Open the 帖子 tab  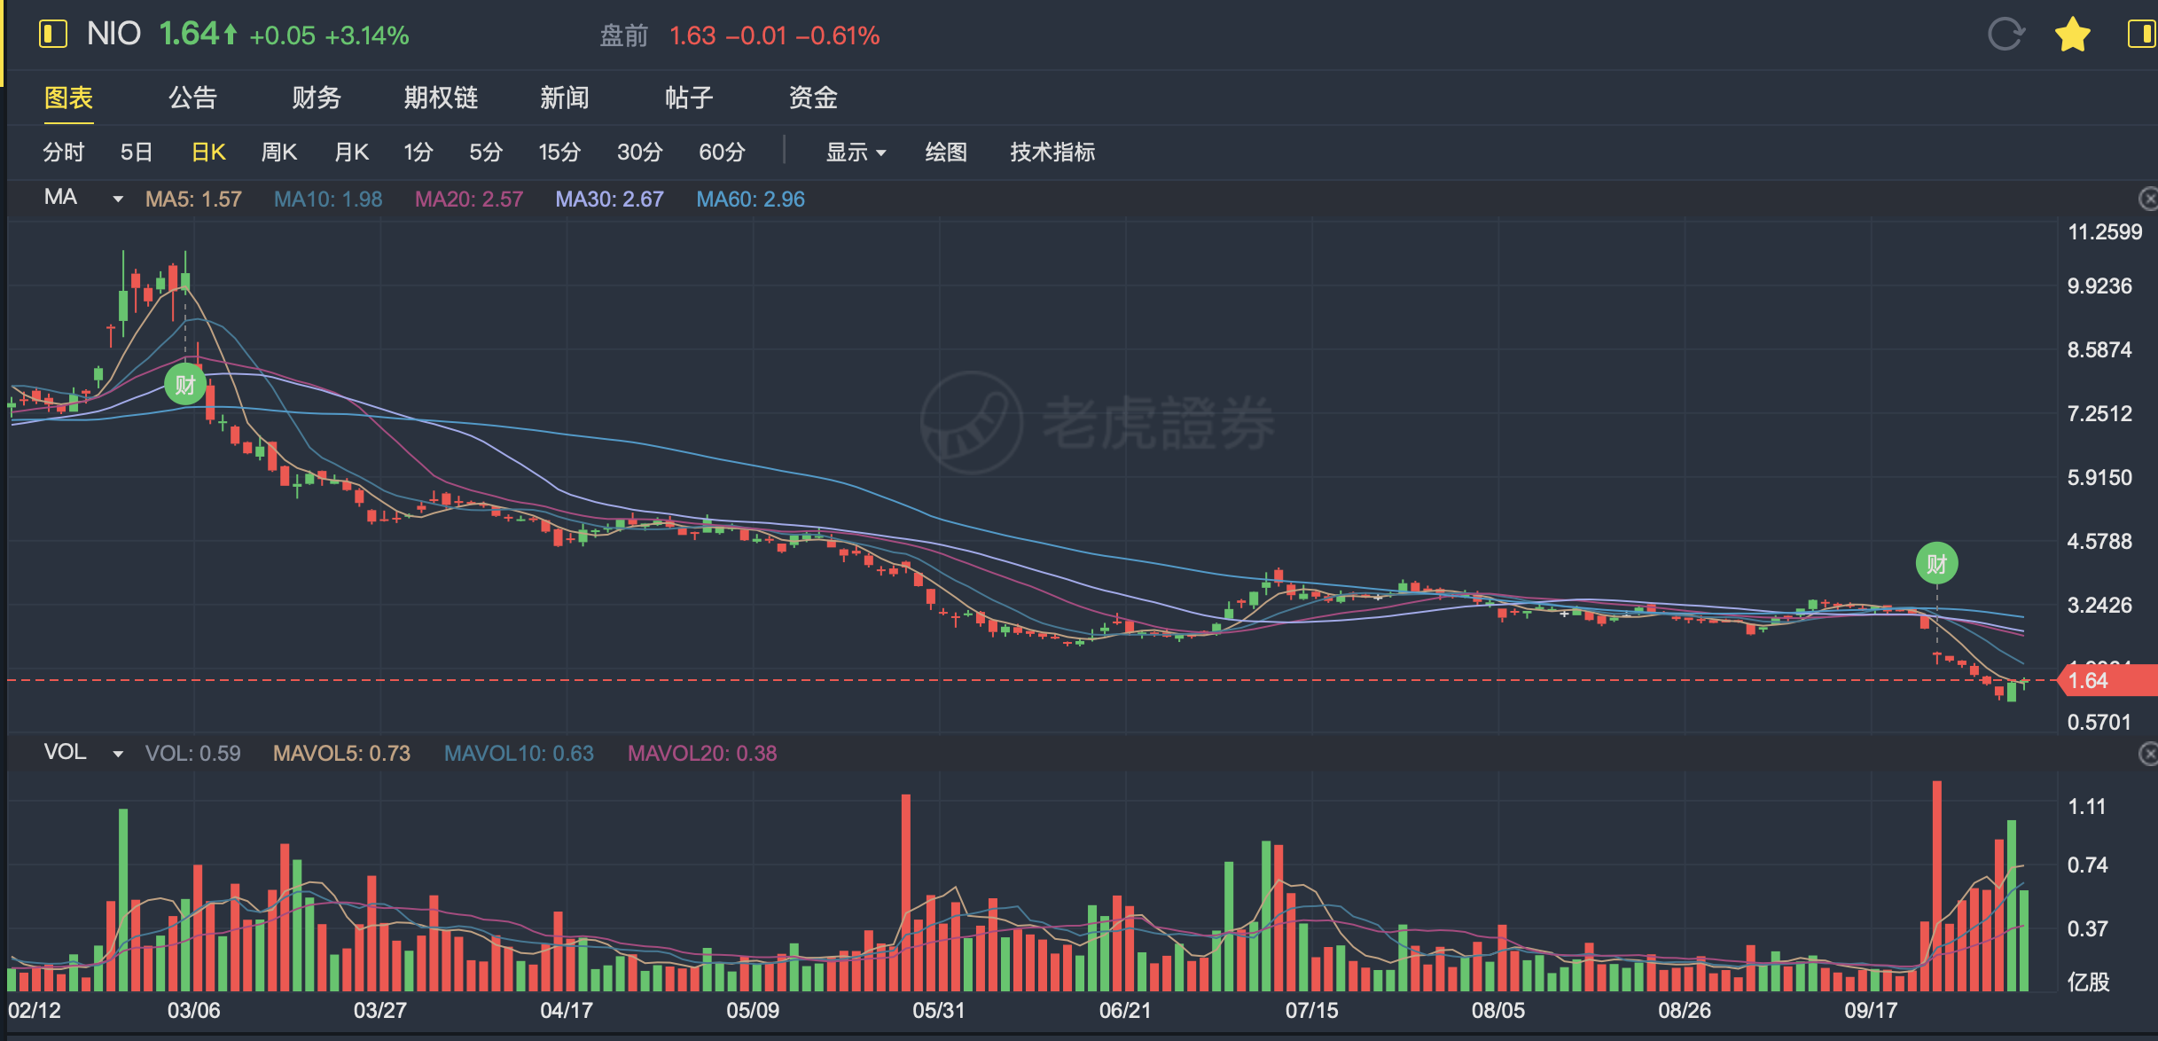689,98
